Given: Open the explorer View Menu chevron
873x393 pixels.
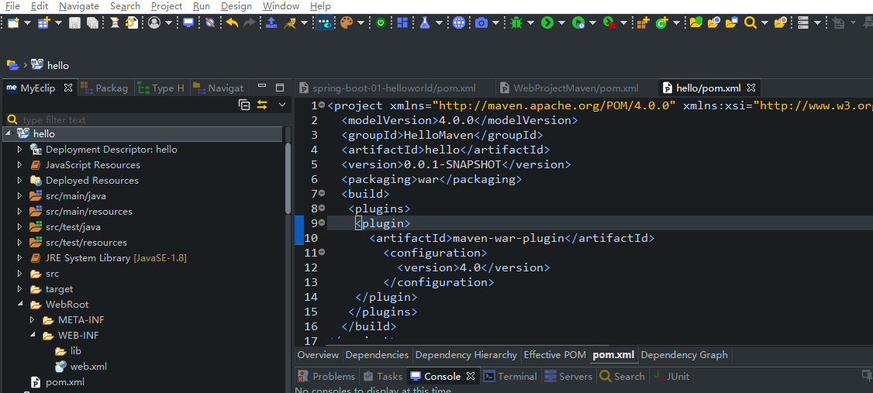Looking at the screenshot, I should click(x=281, y=104).
